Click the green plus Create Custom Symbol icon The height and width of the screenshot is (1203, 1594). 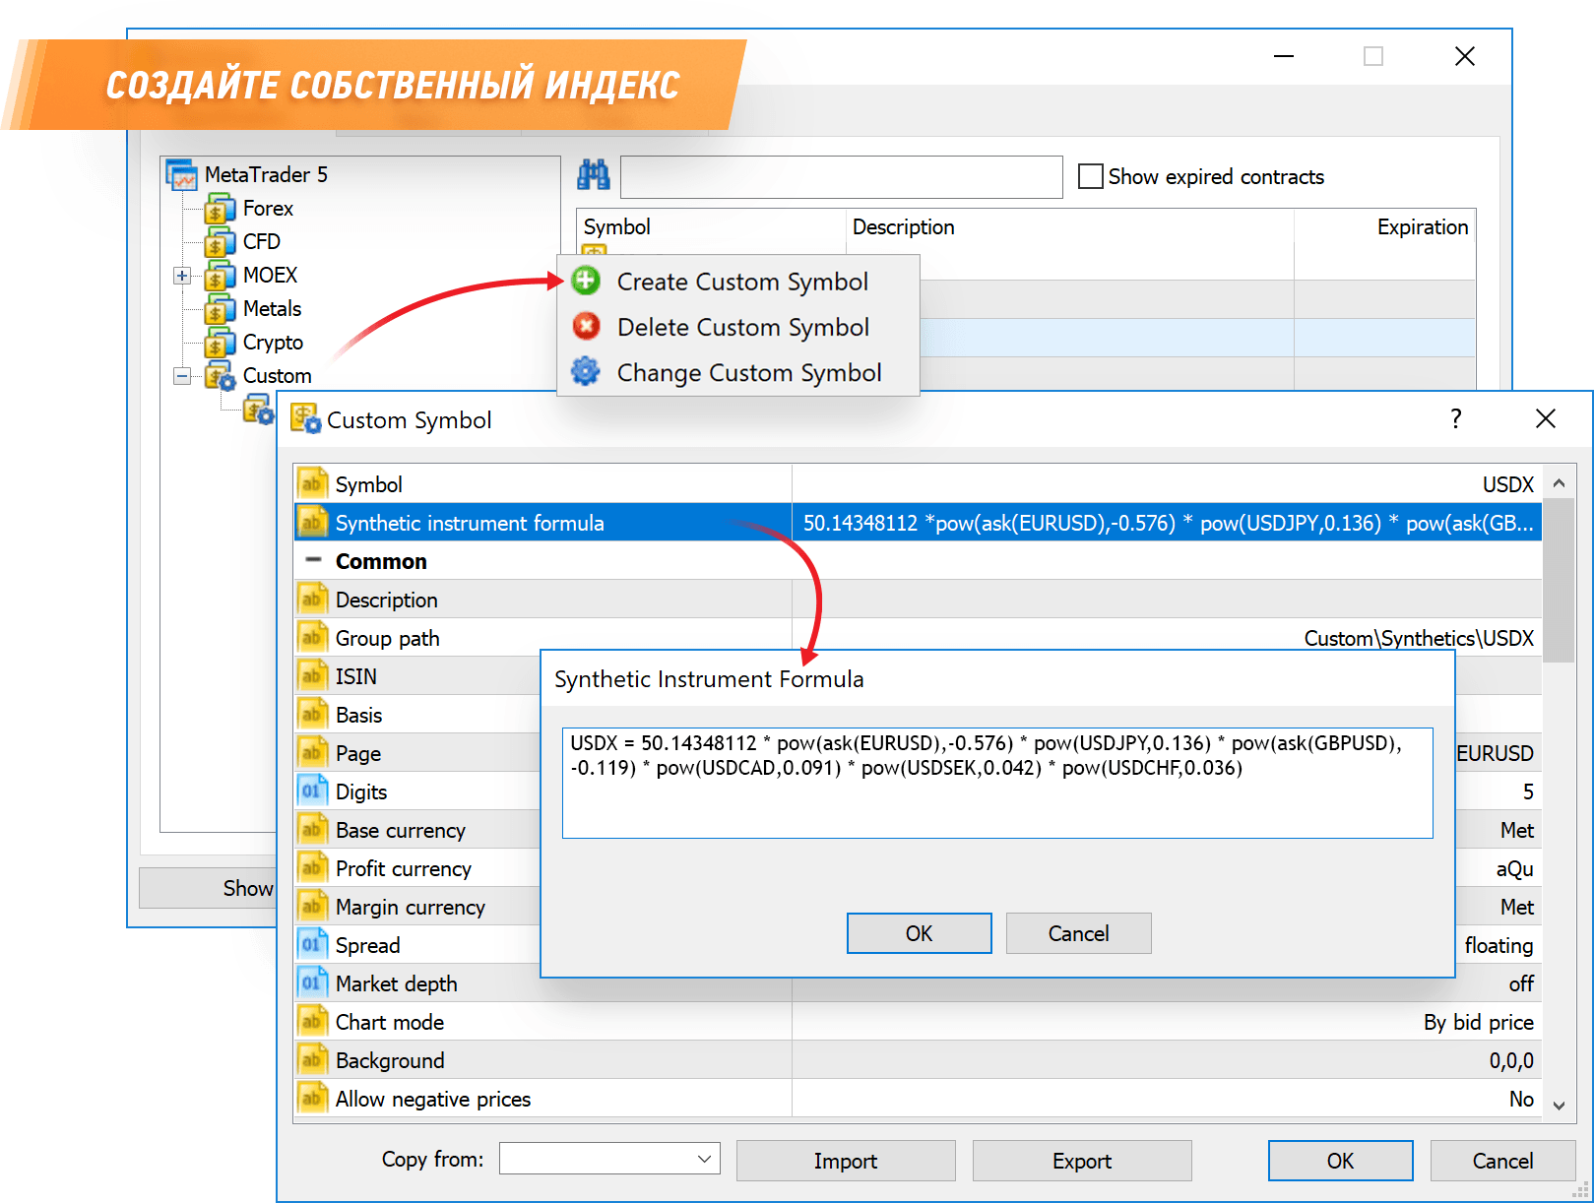point(586,281)
